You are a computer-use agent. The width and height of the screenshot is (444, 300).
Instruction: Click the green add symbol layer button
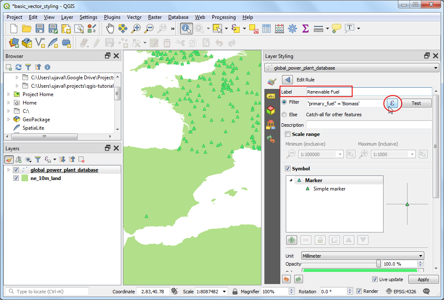point(292,240)
